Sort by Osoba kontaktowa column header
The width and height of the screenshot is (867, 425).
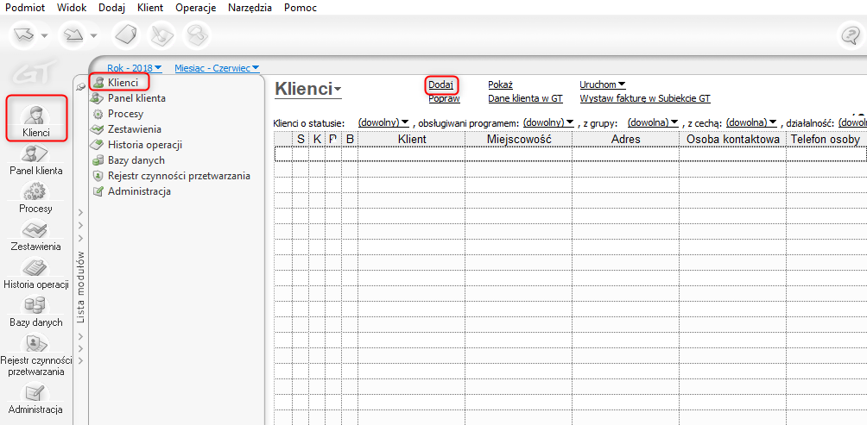click(732, 140)
